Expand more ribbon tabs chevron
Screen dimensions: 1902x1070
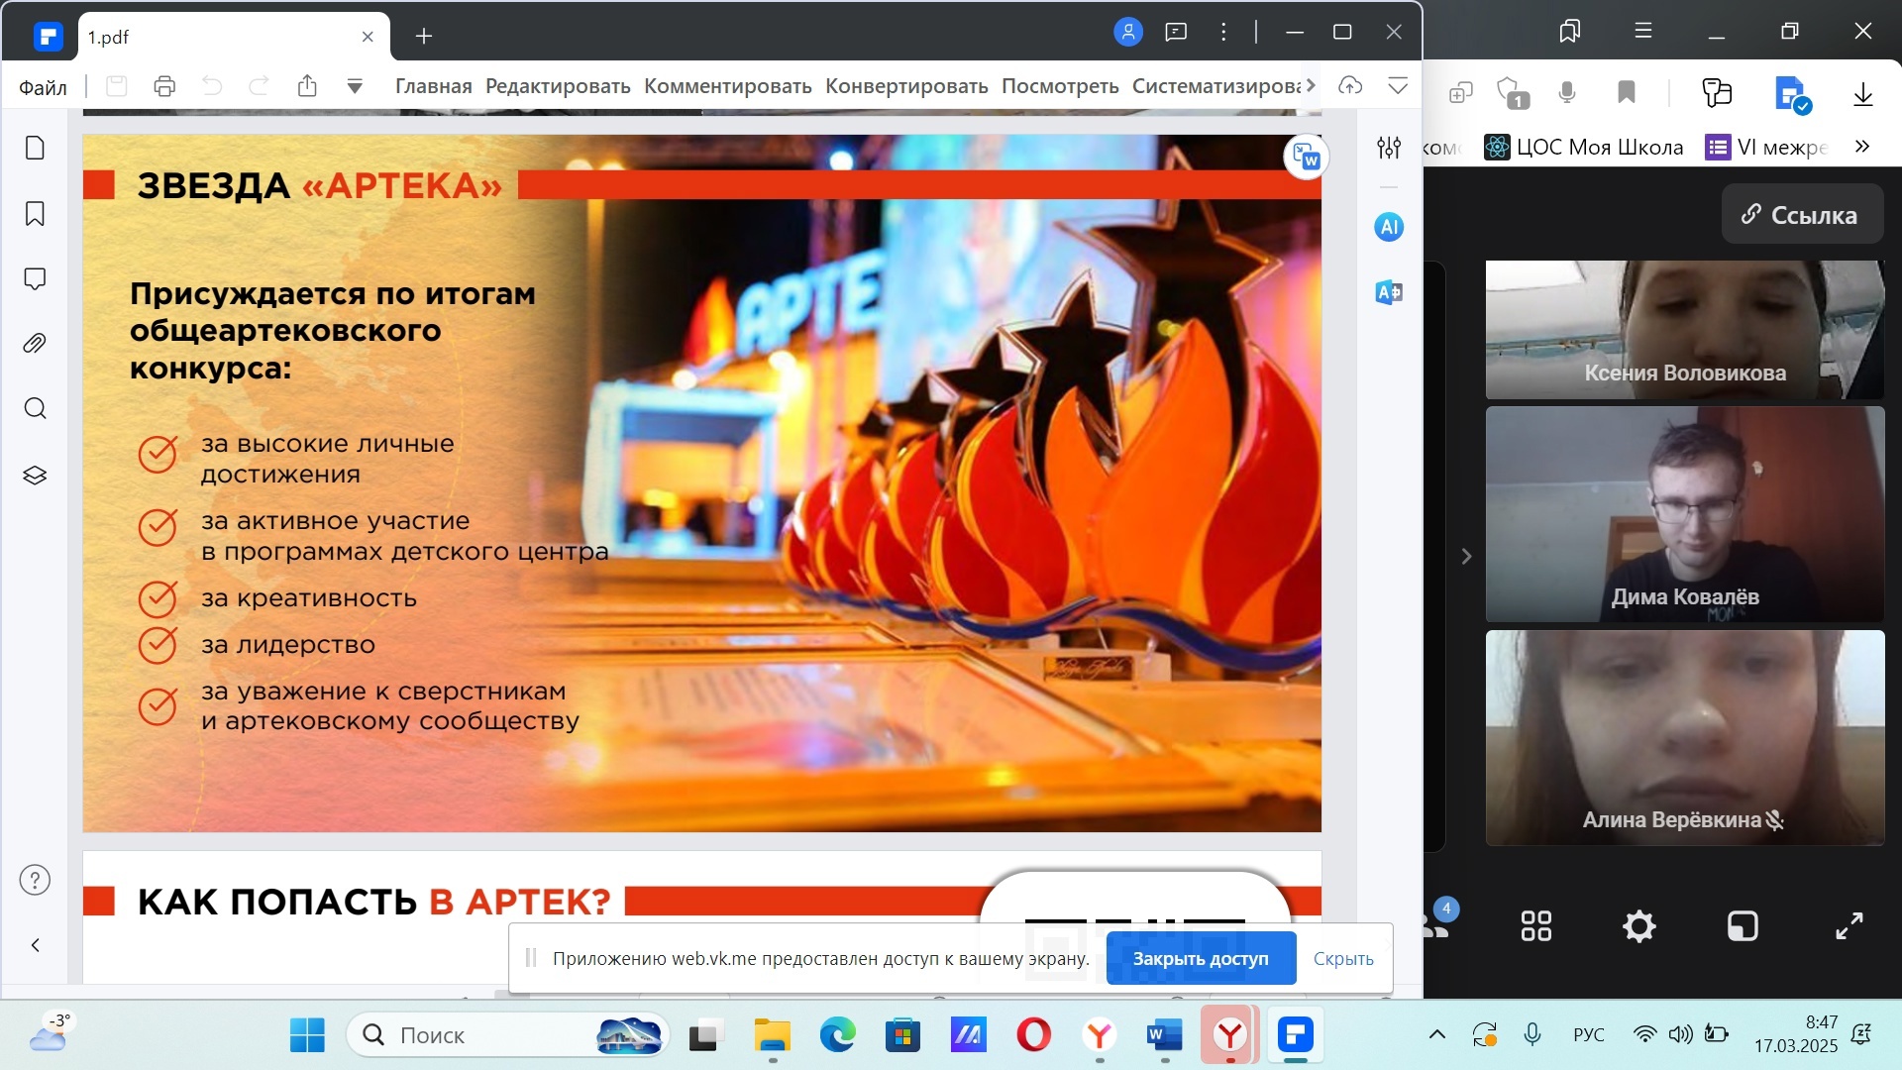1312,86
